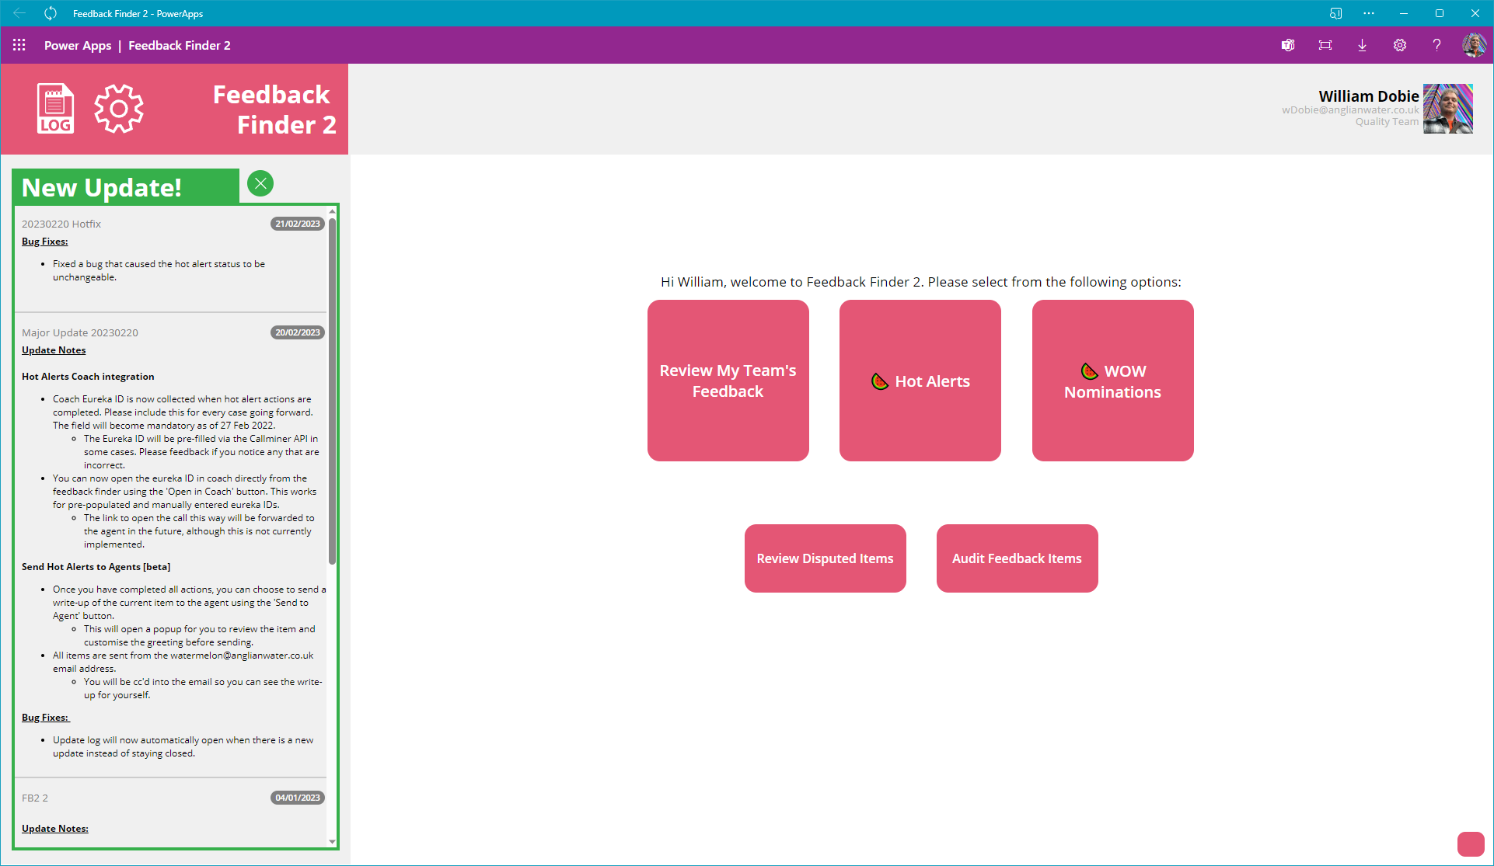Open the Power Apps app launcher waffle
This screenshot has height=866, width=1494.
tap(19, 45)
